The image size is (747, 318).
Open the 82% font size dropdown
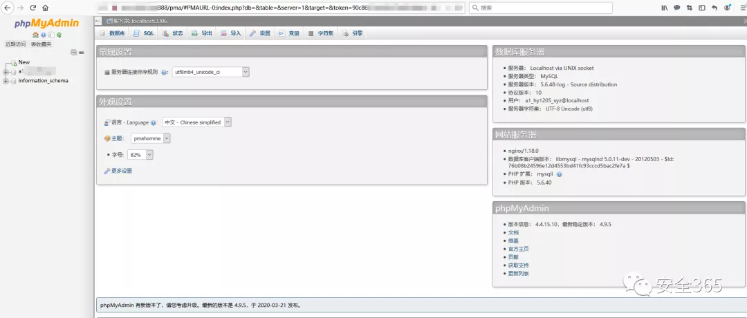point(140,155)
